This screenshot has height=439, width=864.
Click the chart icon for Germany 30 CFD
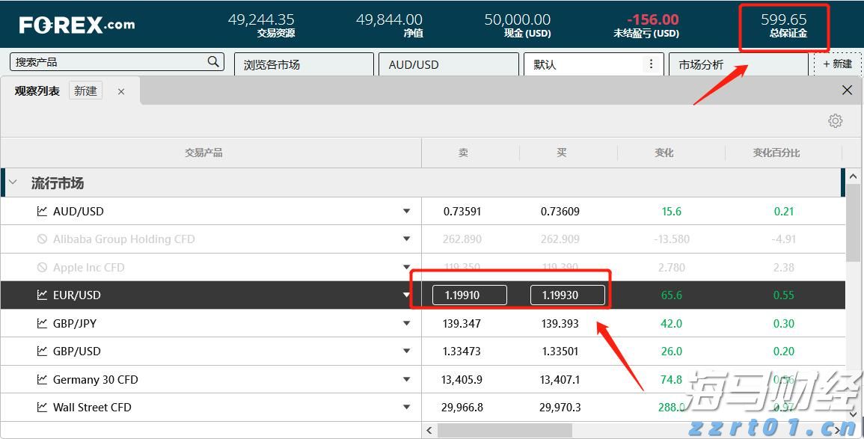43,379
